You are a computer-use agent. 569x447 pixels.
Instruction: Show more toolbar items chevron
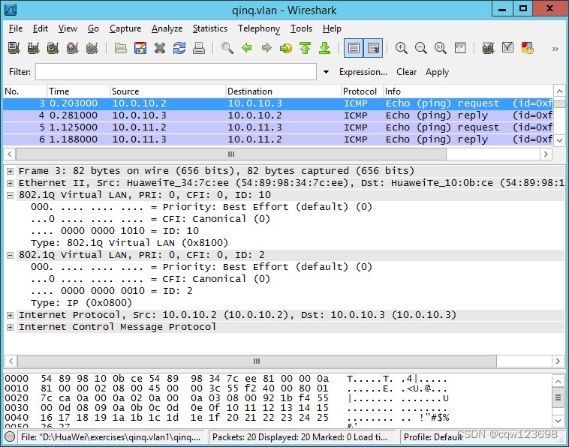(555, 49)
